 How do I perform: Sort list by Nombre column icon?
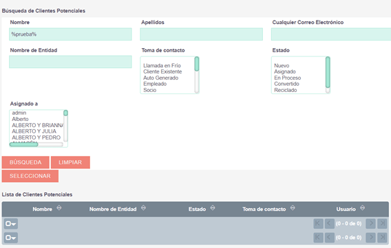pyautogui.click(x=59, y=207)
